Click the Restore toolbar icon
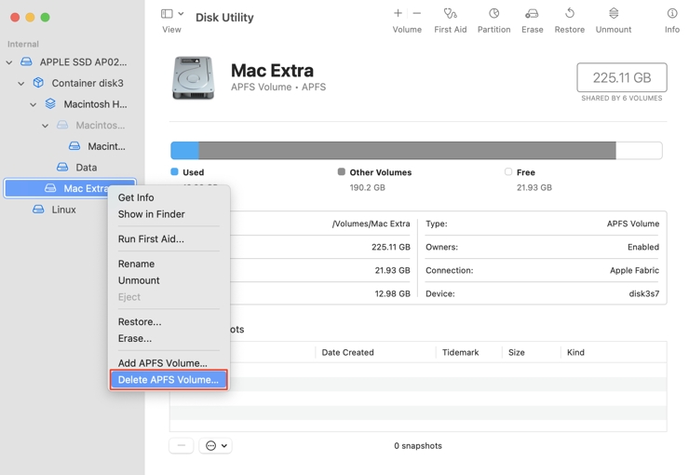 pyautogui.click(x=570, y=13)
